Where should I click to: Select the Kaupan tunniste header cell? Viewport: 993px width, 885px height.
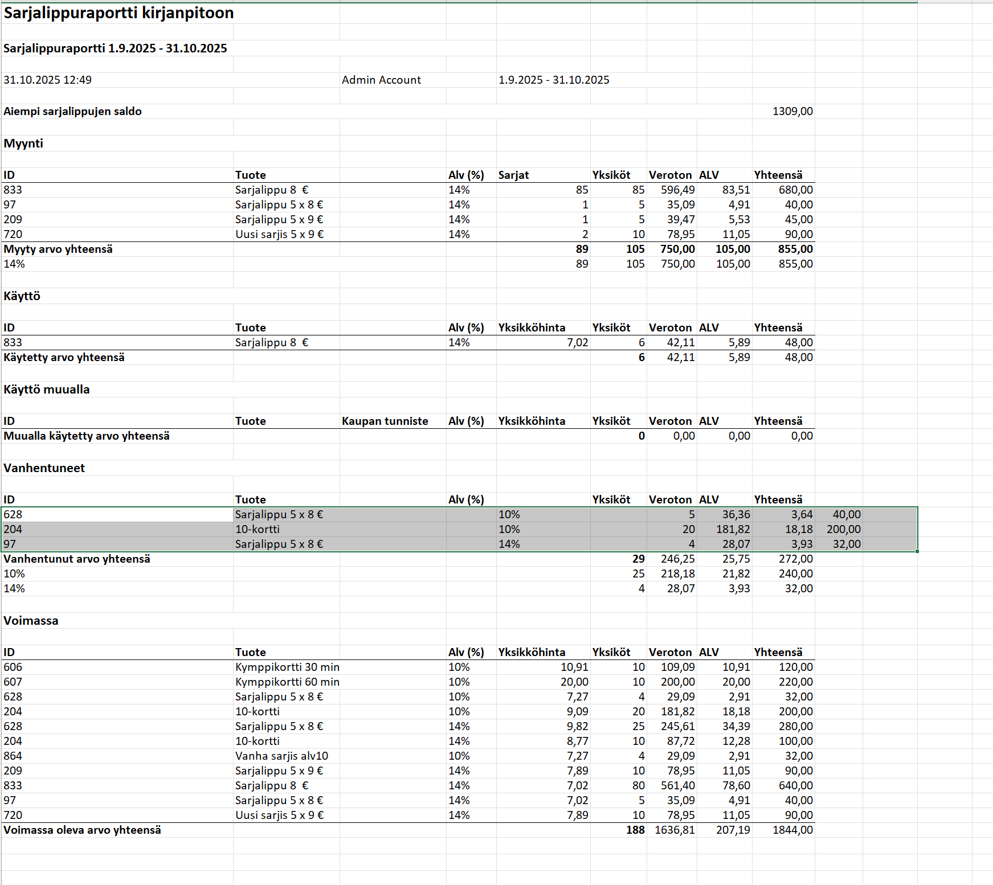point(385,421)
